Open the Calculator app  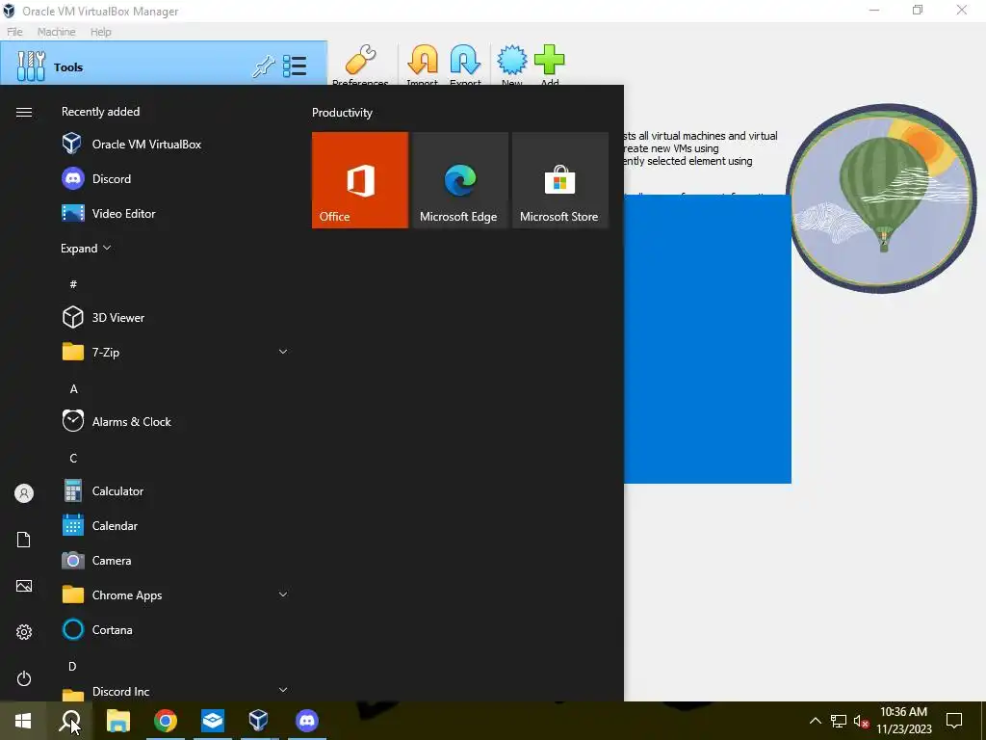(x=174, y=490)
